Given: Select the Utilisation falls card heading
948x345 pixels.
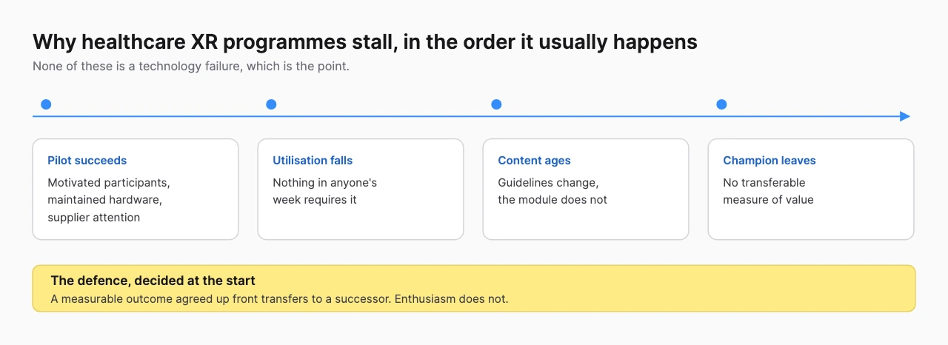Looking at the screenshot, I should pyautogui.click(x=313, y=161).
